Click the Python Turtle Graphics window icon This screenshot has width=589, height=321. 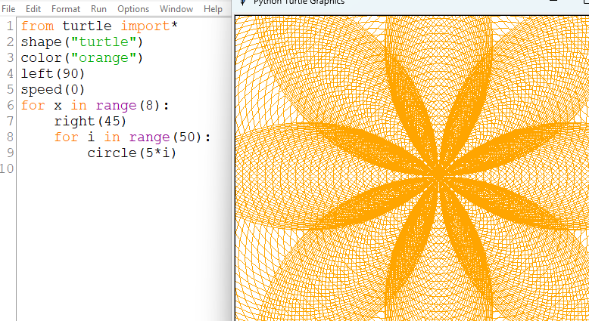click(x=243, y=2)
